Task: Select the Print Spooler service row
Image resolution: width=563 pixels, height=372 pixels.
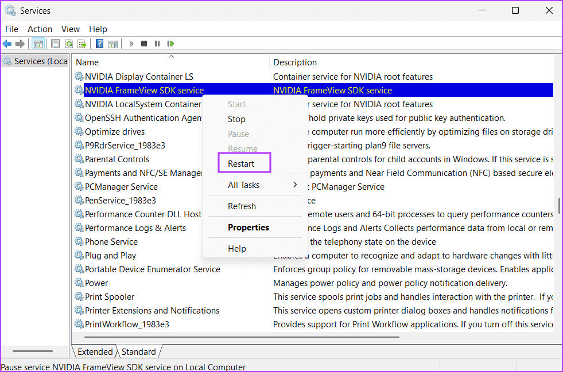Action: click(x=110, y=297)
